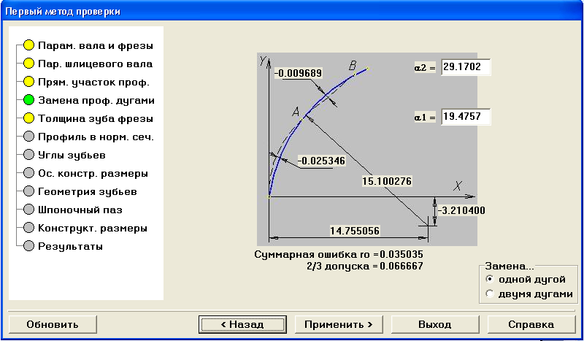Click yellow circle beside Пар. шлицевого вала
The width and height of the screenshot is (584, 341).
tap(28, 64)
